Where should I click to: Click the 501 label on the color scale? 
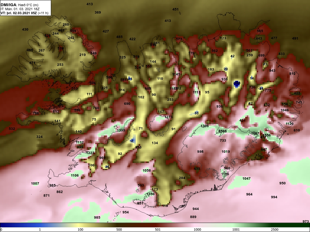[x=158, y=230]
